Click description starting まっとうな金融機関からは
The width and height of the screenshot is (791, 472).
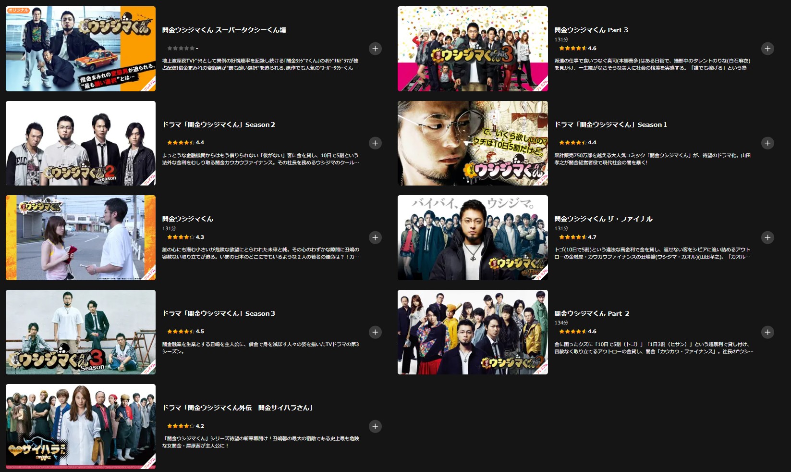point(261,159)
